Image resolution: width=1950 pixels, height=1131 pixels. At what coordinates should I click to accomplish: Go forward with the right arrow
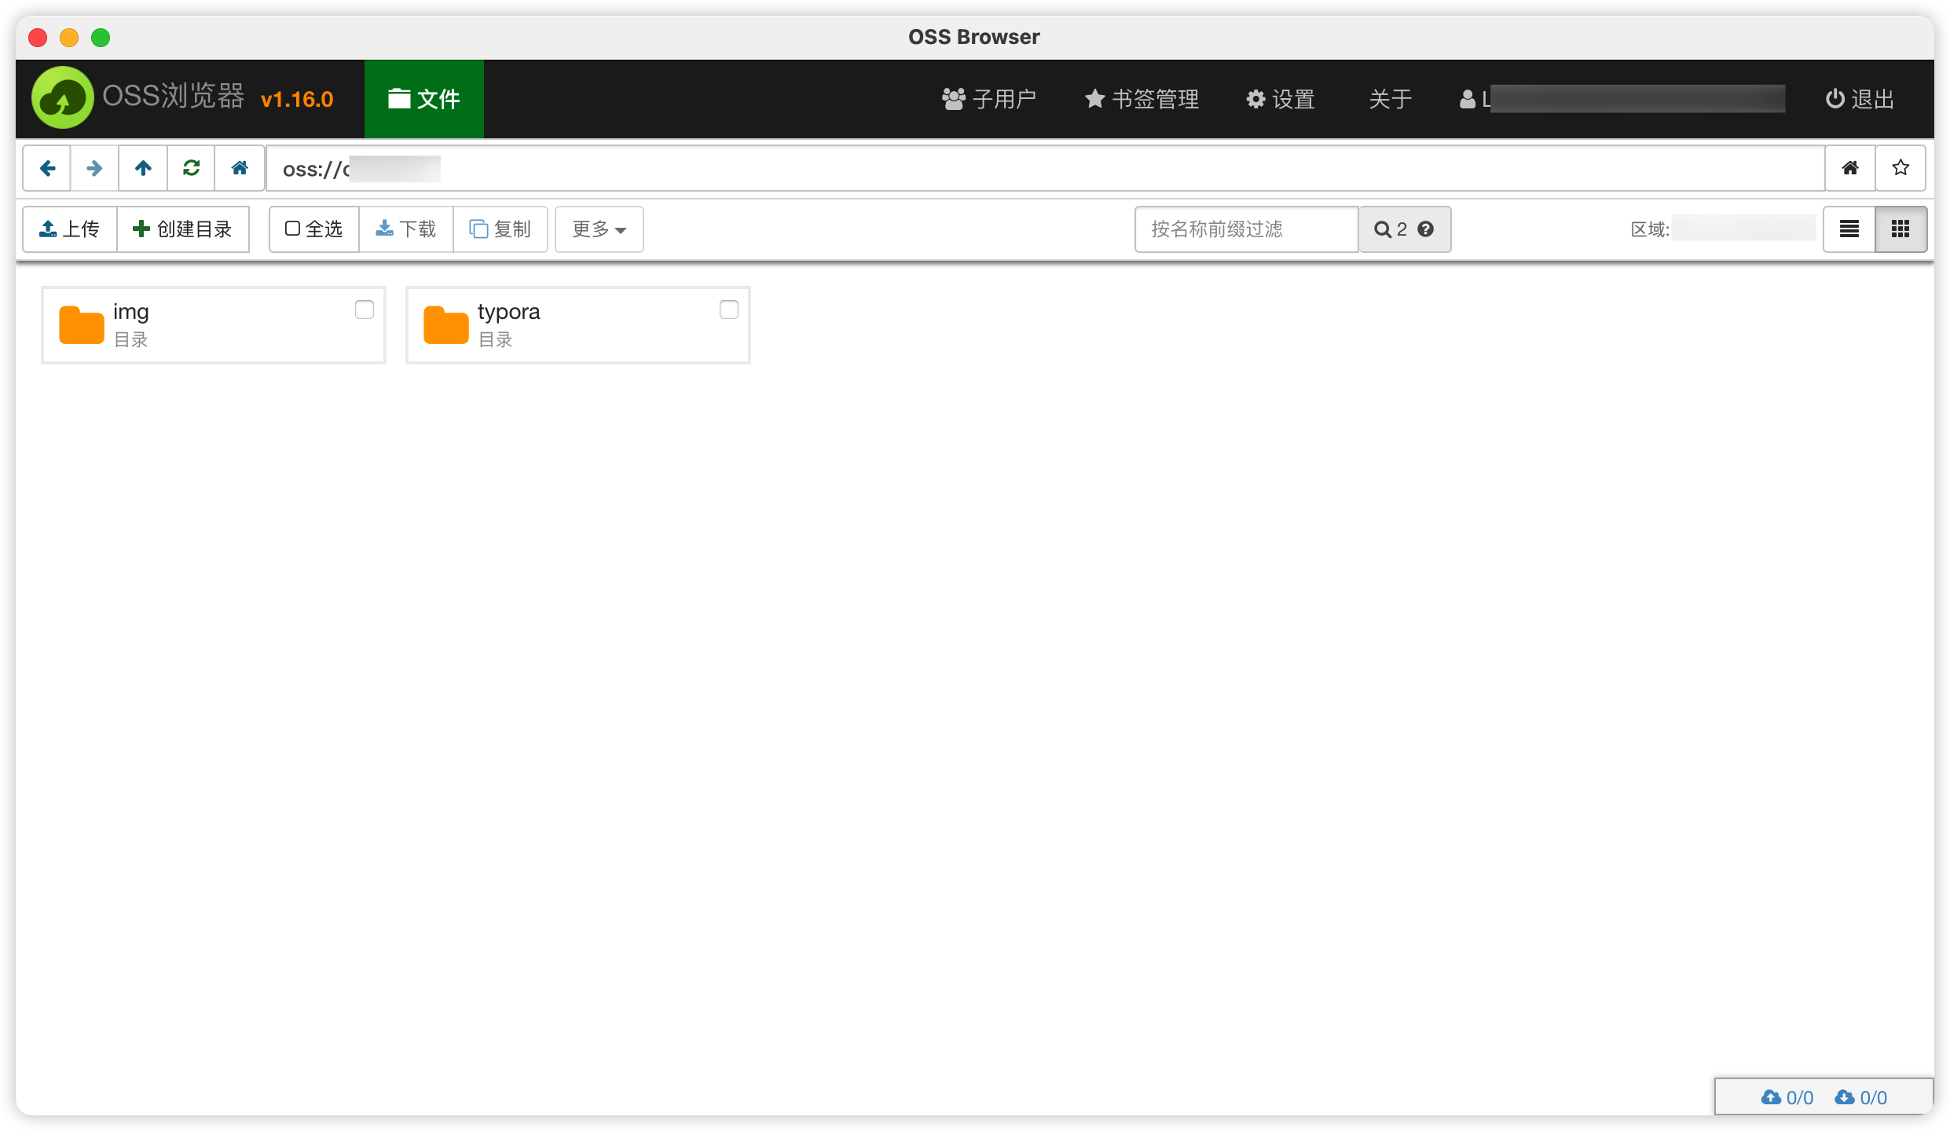(x=95, y=168)
